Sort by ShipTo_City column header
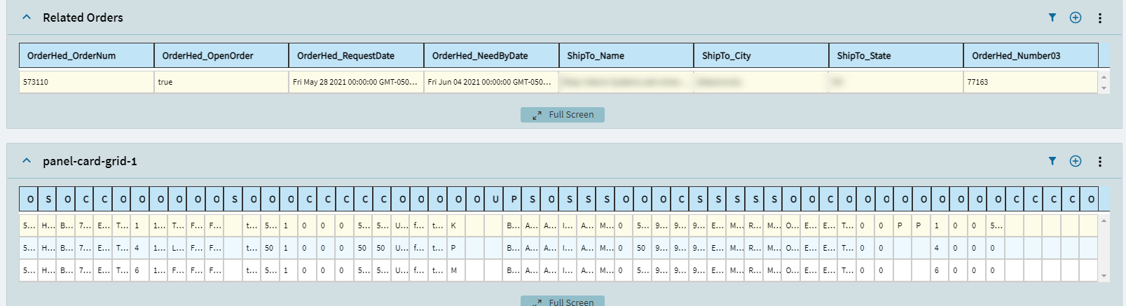Viewport: 1126px width, 306px height. click(761, 55)
